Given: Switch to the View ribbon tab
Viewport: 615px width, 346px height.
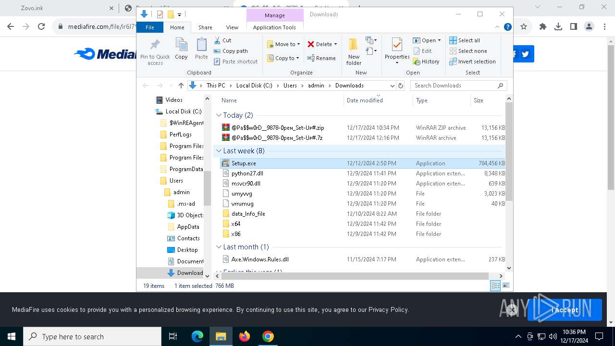Looking at the screenshot, I should point(232,27).
